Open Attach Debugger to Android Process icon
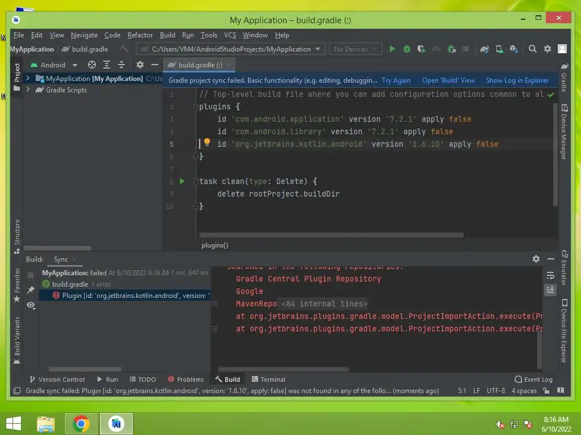 (451, 49)
